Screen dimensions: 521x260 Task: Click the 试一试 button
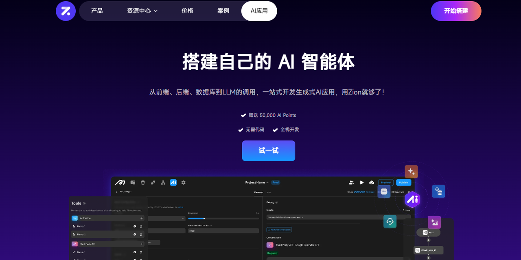click(269, 151)
